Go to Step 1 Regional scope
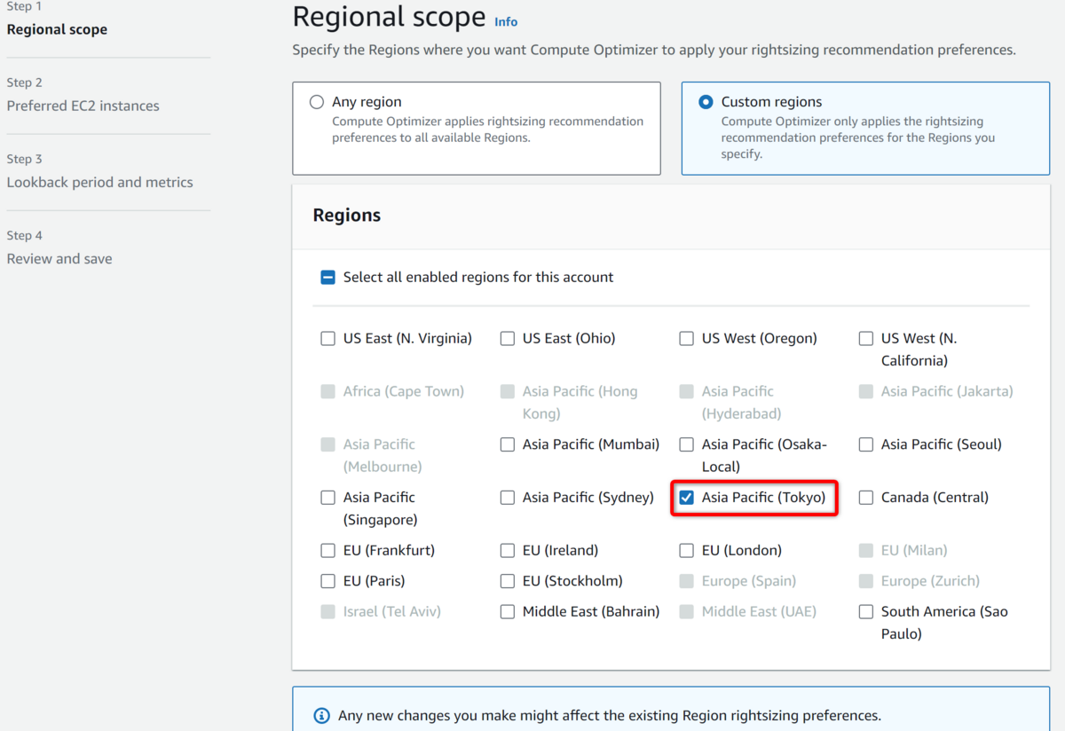Viewport: 1065px width, 731px height. pyautogui.click(x=57, y=29)
